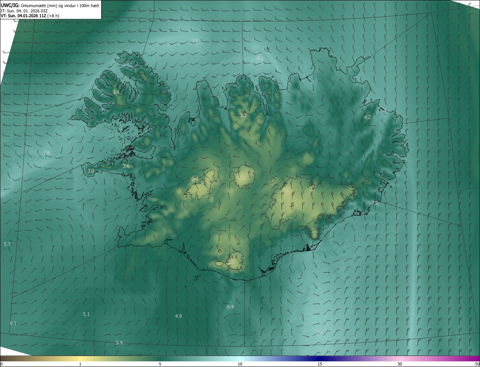This screenshot has width=480, height=367.
Task: Click the 10 tick label on the colour scale
Action: pyautogui.click(x=240, y=364)
